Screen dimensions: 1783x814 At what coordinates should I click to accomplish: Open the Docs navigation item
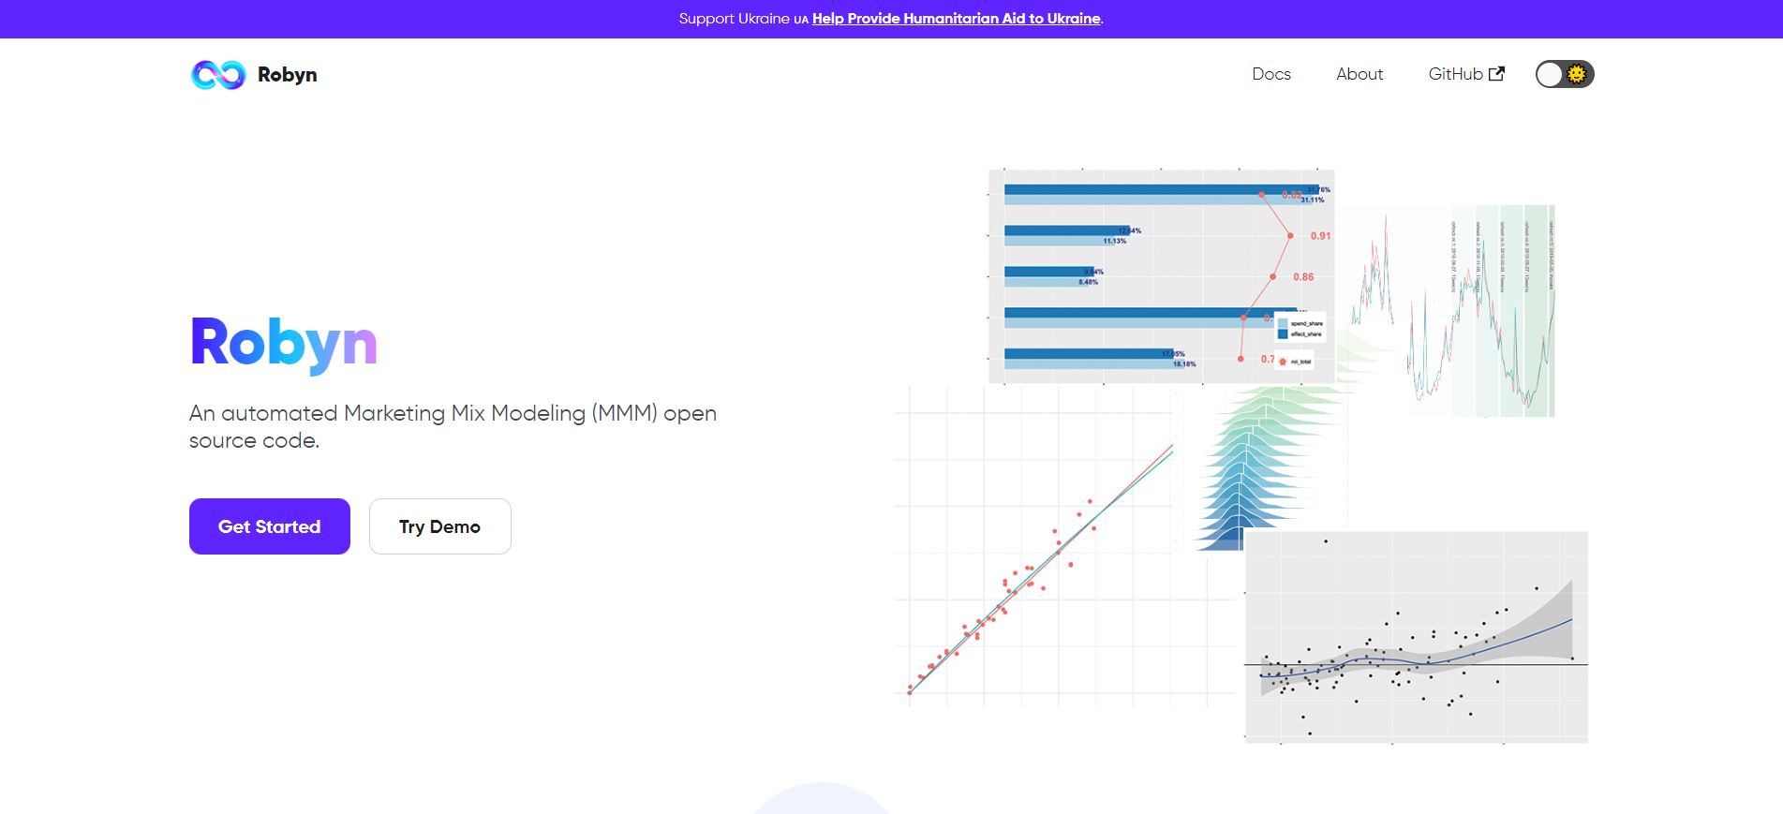tap(1271, 74)
